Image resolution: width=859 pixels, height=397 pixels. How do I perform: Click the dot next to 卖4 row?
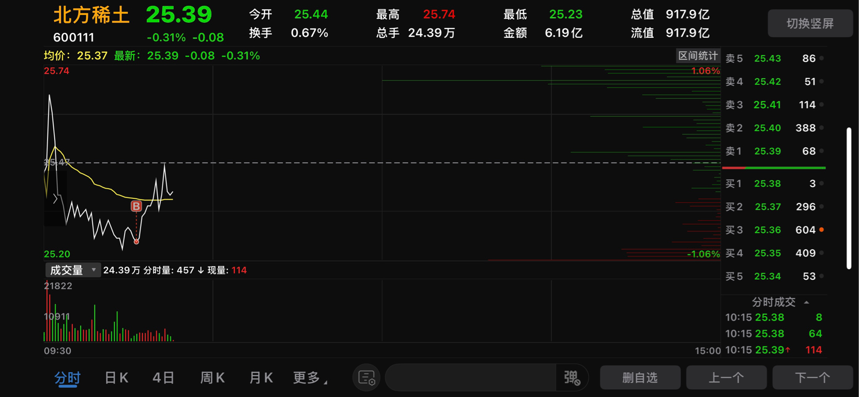pos(822,81)
